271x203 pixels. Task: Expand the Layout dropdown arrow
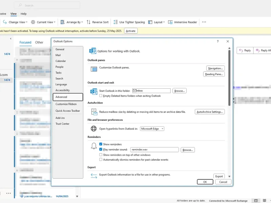coord(164,22)
